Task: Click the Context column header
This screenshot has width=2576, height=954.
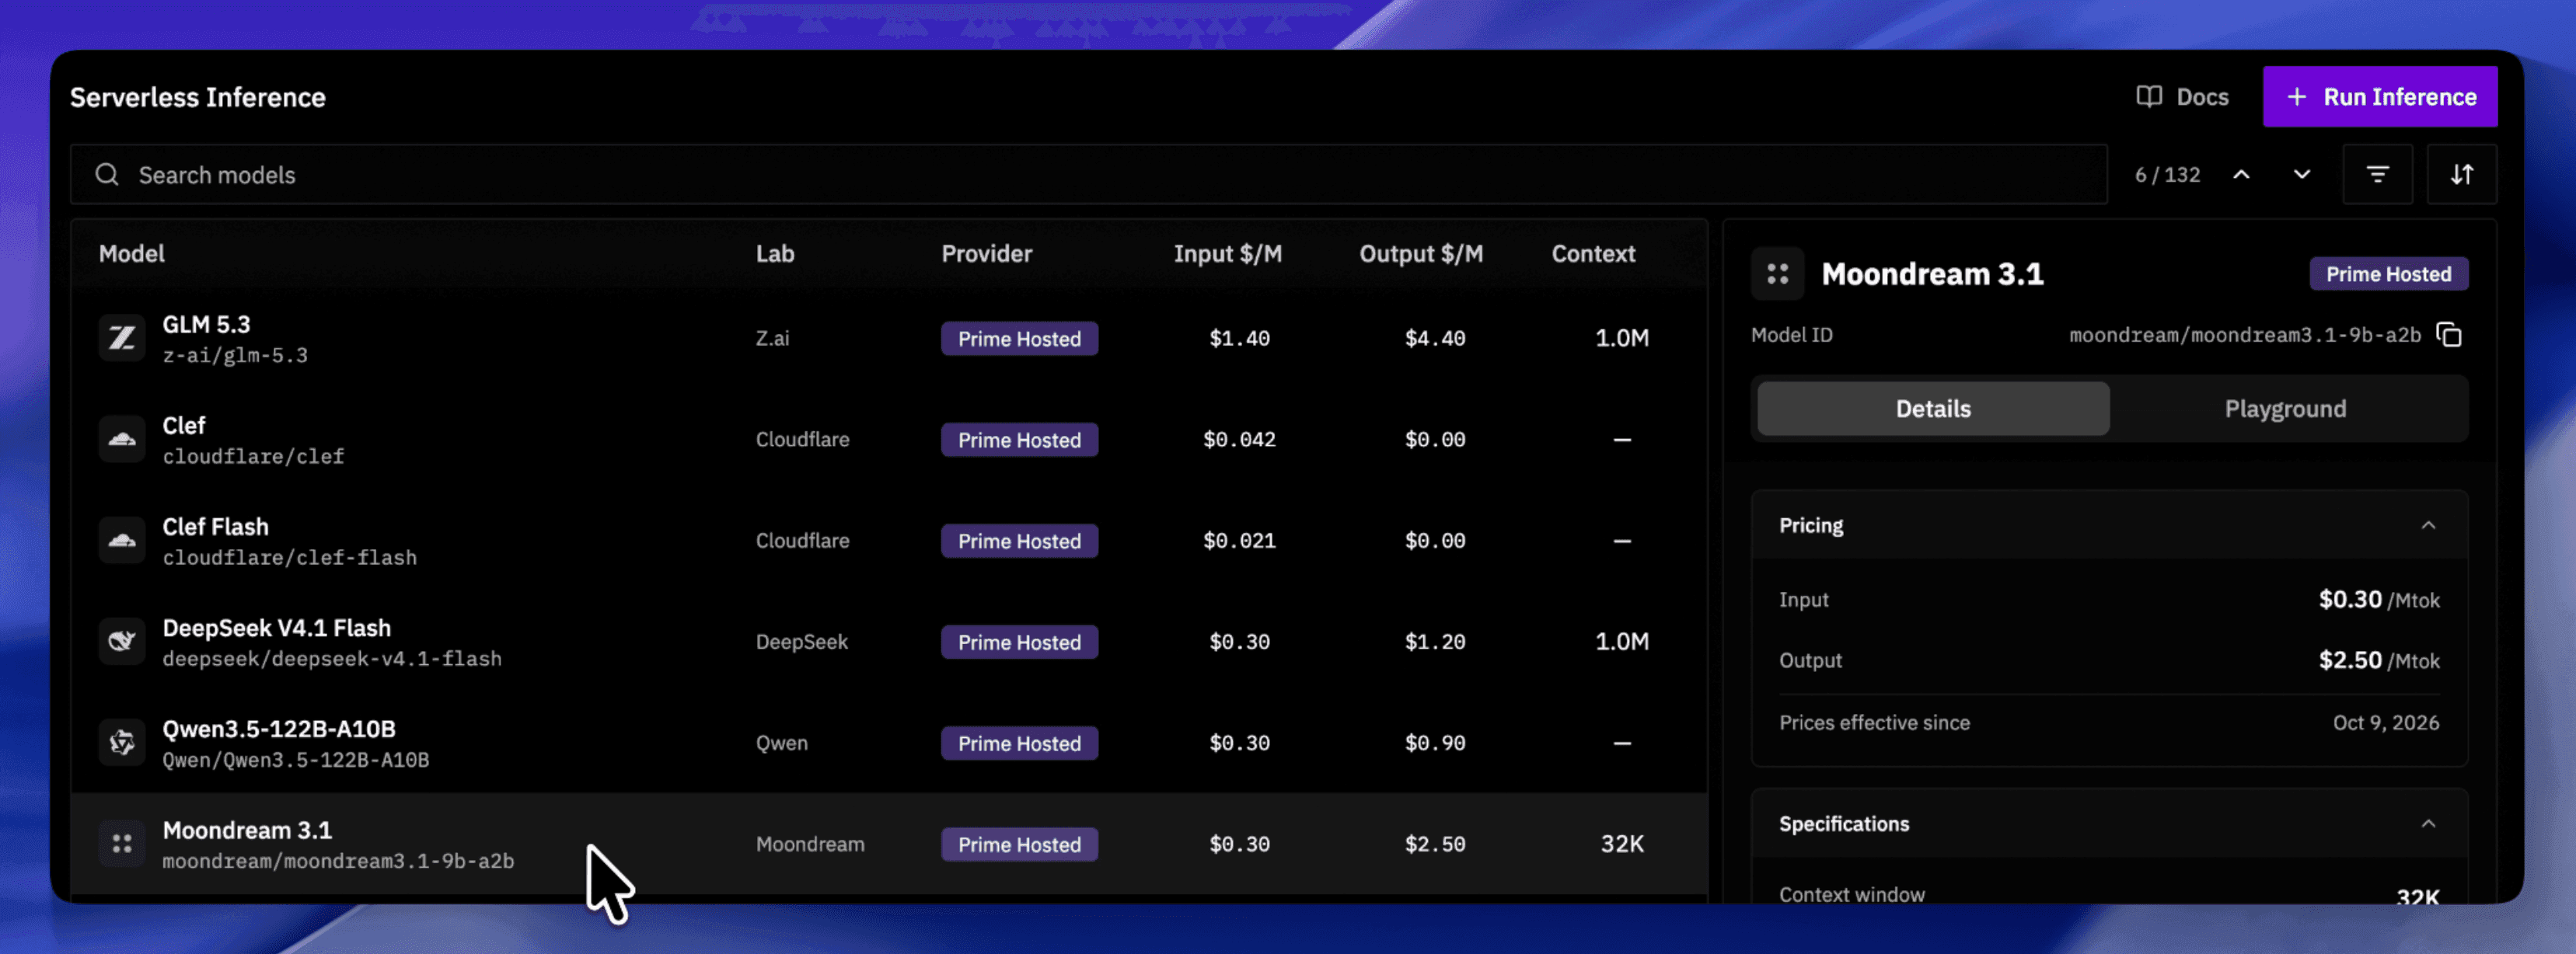Action: (x=1593, y=254)
